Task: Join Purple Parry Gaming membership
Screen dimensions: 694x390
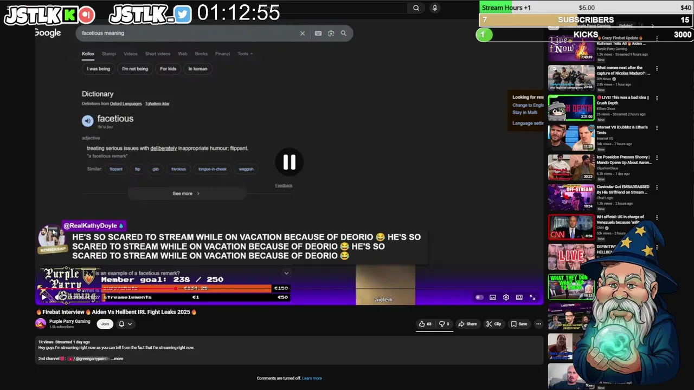Action: pyautogui.click(x=105, y=324)
